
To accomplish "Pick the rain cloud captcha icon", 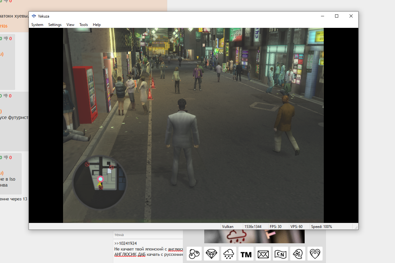I will 229,254.
